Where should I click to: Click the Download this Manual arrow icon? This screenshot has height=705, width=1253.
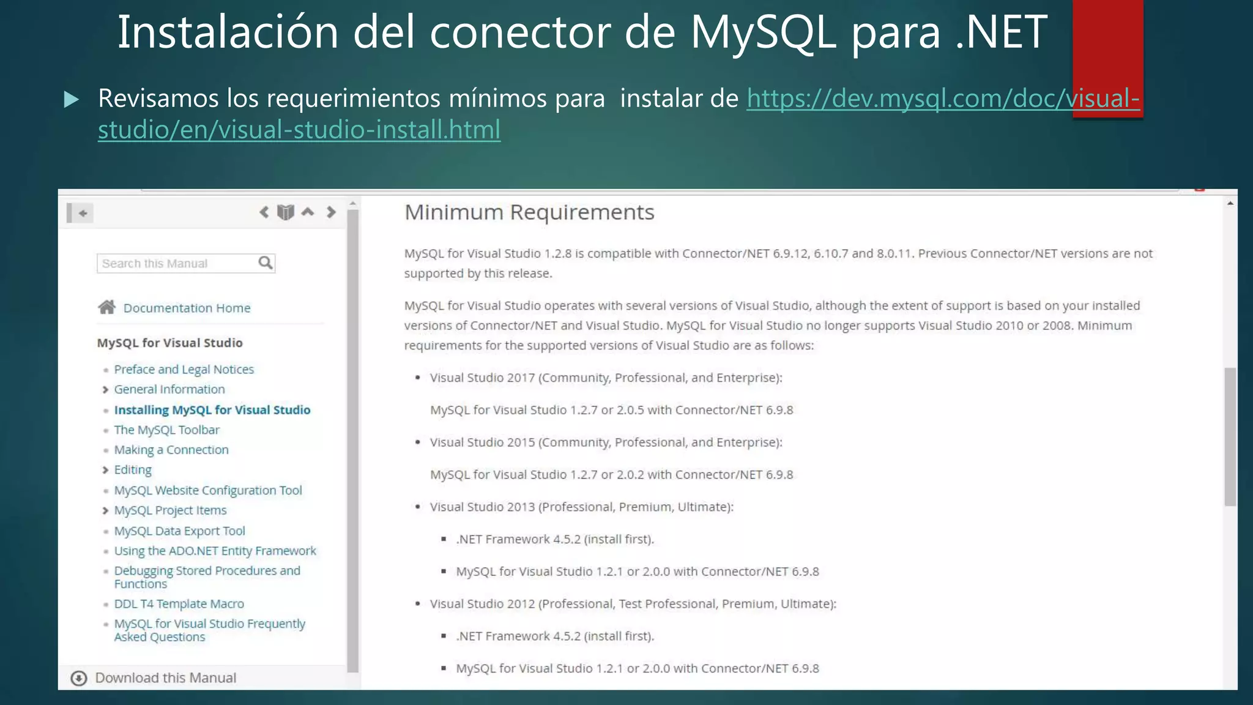click(x=79, y=678)
